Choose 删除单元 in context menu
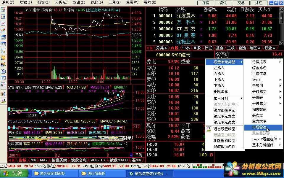 click(x=224, y=92)
